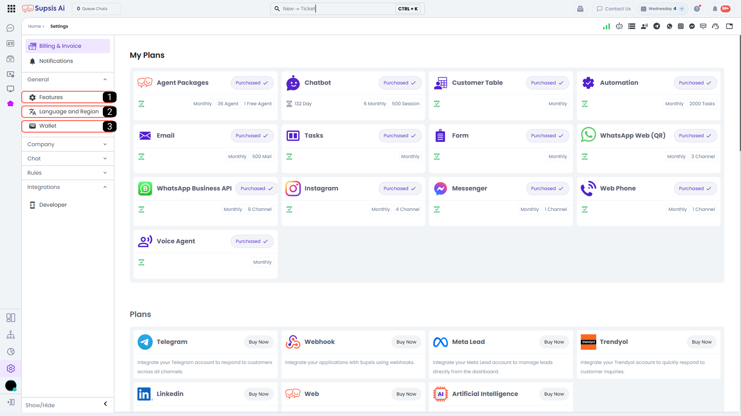
Task: Click the plus button beside Wednesday 4
Action: click(x=682, y=9)
